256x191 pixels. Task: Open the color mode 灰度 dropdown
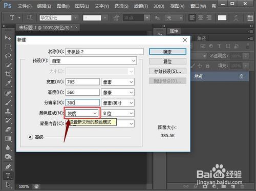(x=82, y=113)
